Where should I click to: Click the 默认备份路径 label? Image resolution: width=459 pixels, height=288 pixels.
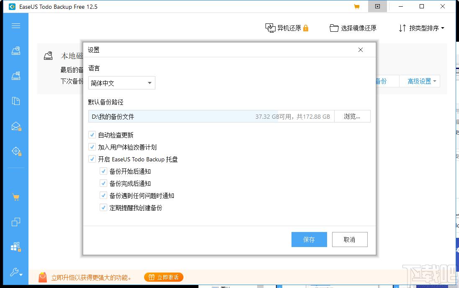pos(106,102)
